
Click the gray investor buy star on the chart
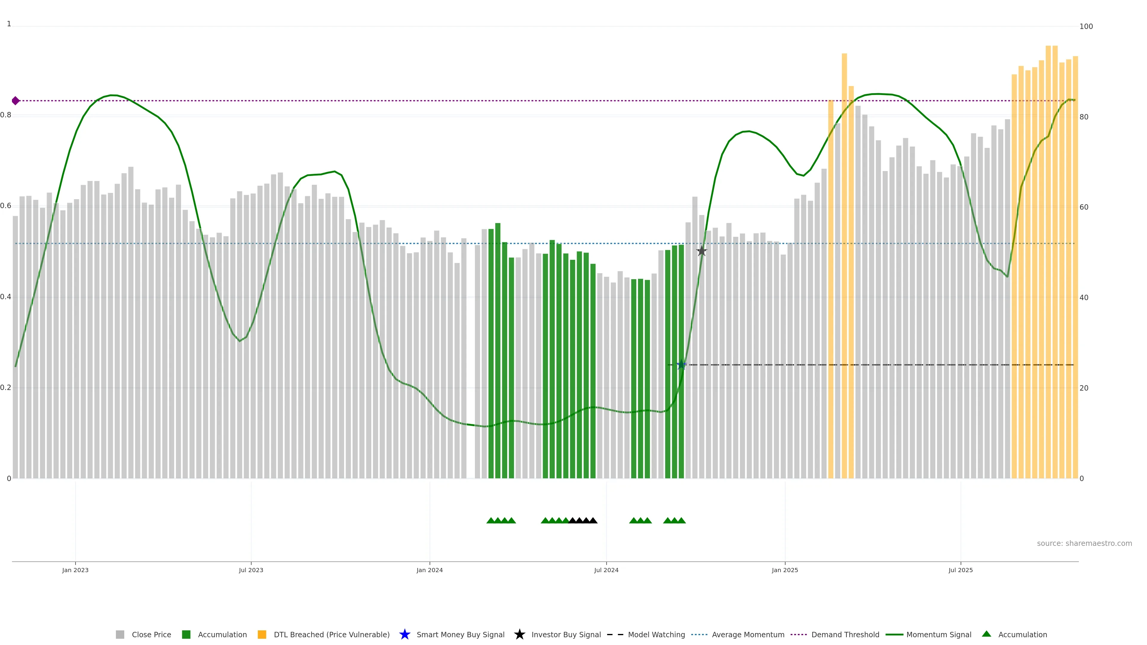pos(701,251)
